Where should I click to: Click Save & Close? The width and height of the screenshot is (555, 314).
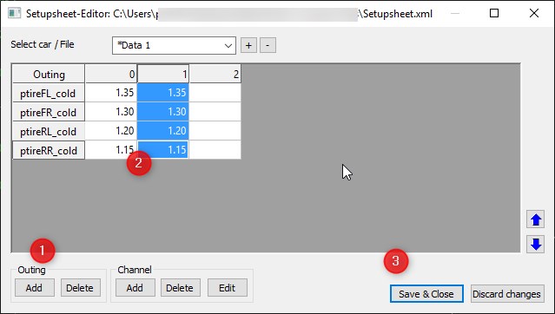point(426,294)
